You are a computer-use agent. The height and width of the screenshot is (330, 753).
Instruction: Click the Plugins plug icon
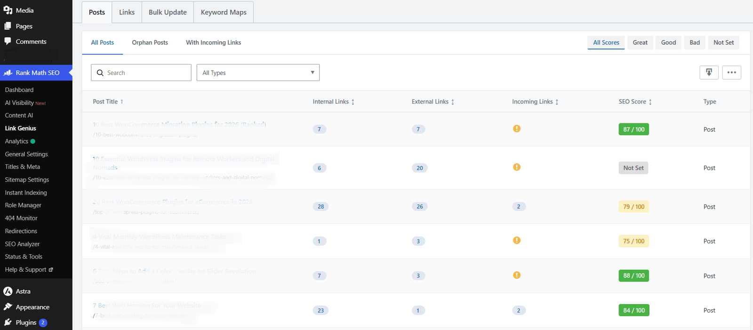pos(8,322)
